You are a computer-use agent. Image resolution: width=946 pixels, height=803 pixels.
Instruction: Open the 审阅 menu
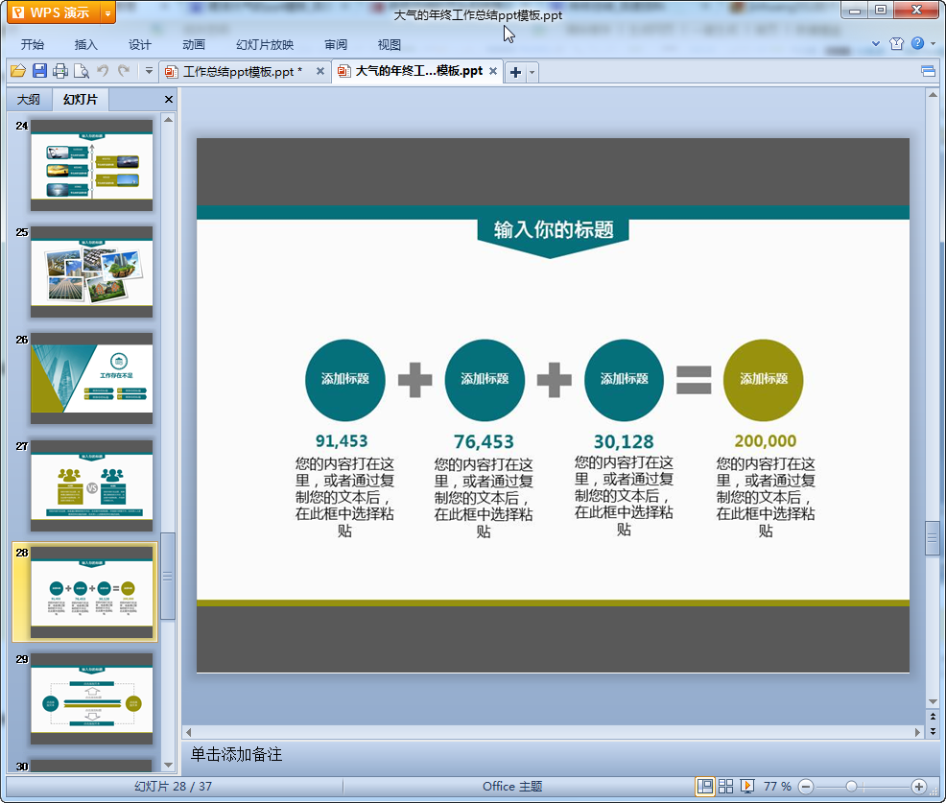coord(336,45)
